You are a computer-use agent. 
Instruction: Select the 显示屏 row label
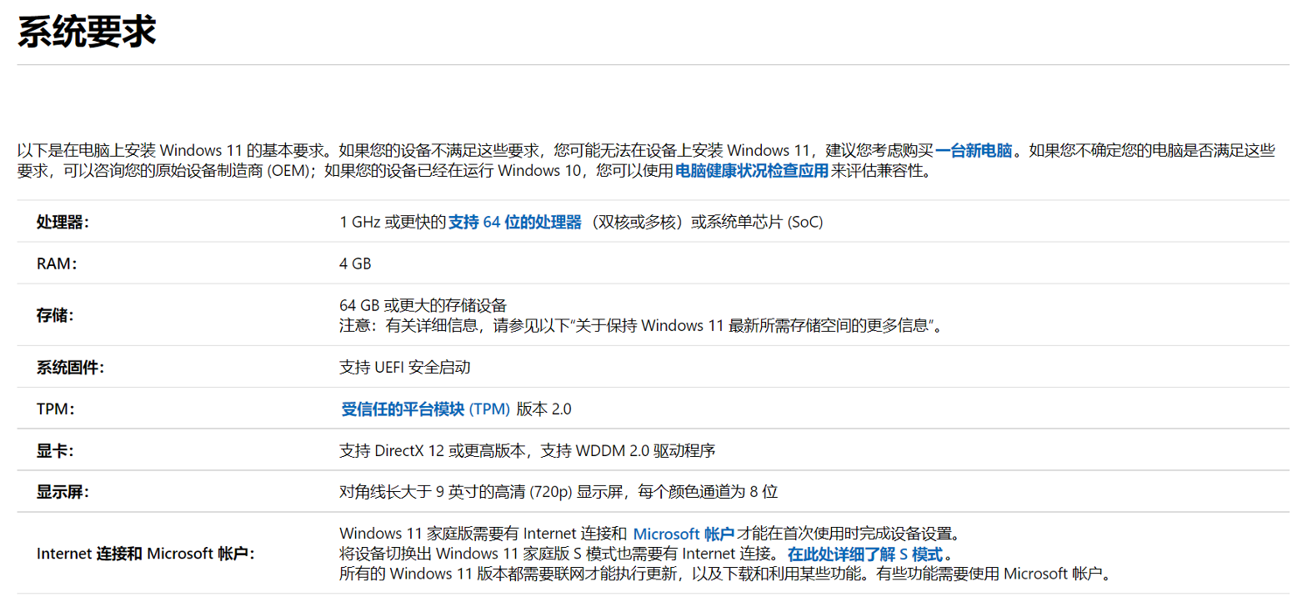(x=63, y=492)
